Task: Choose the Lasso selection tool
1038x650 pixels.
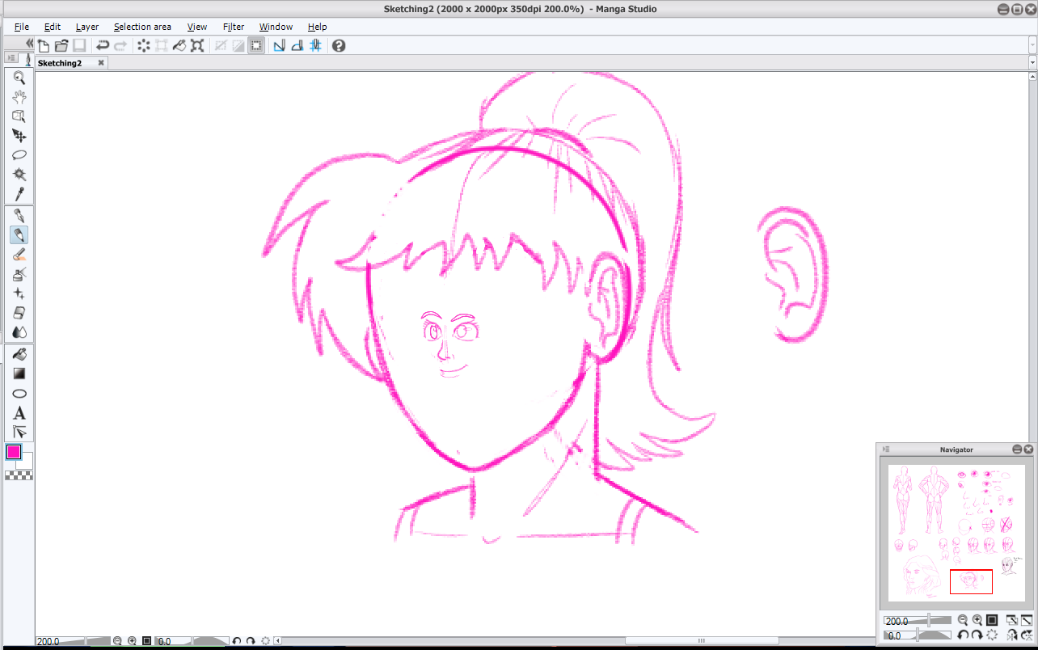Action: pyautogui.click(x=19, y=155)
